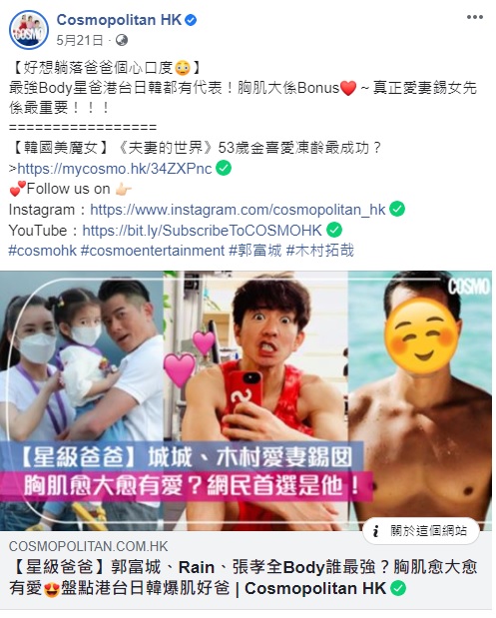Click the info icon on 關於這個網站
This screenshot has width=496, height=618.
tap(376, 531)
